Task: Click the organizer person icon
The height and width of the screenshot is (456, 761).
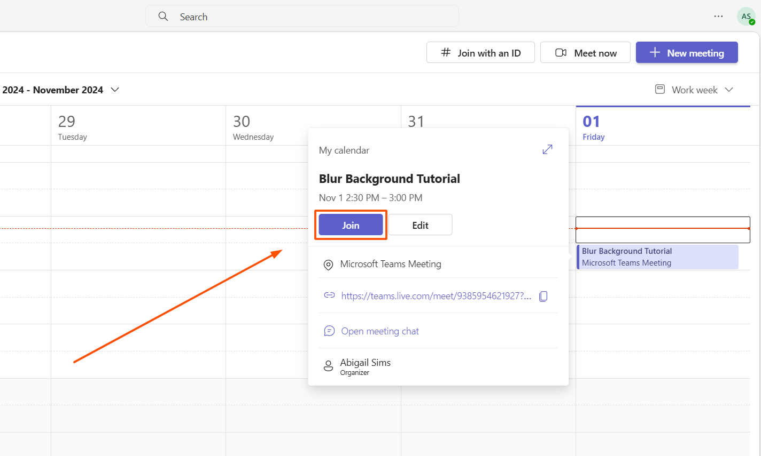Action: point(329,366)
